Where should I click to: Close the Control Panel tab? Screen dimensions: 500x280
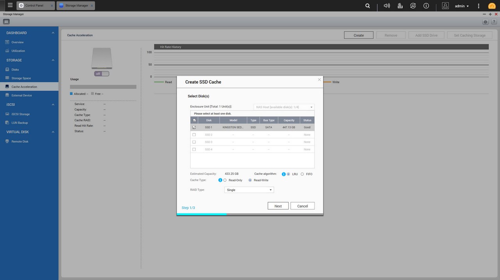(52, 6)
